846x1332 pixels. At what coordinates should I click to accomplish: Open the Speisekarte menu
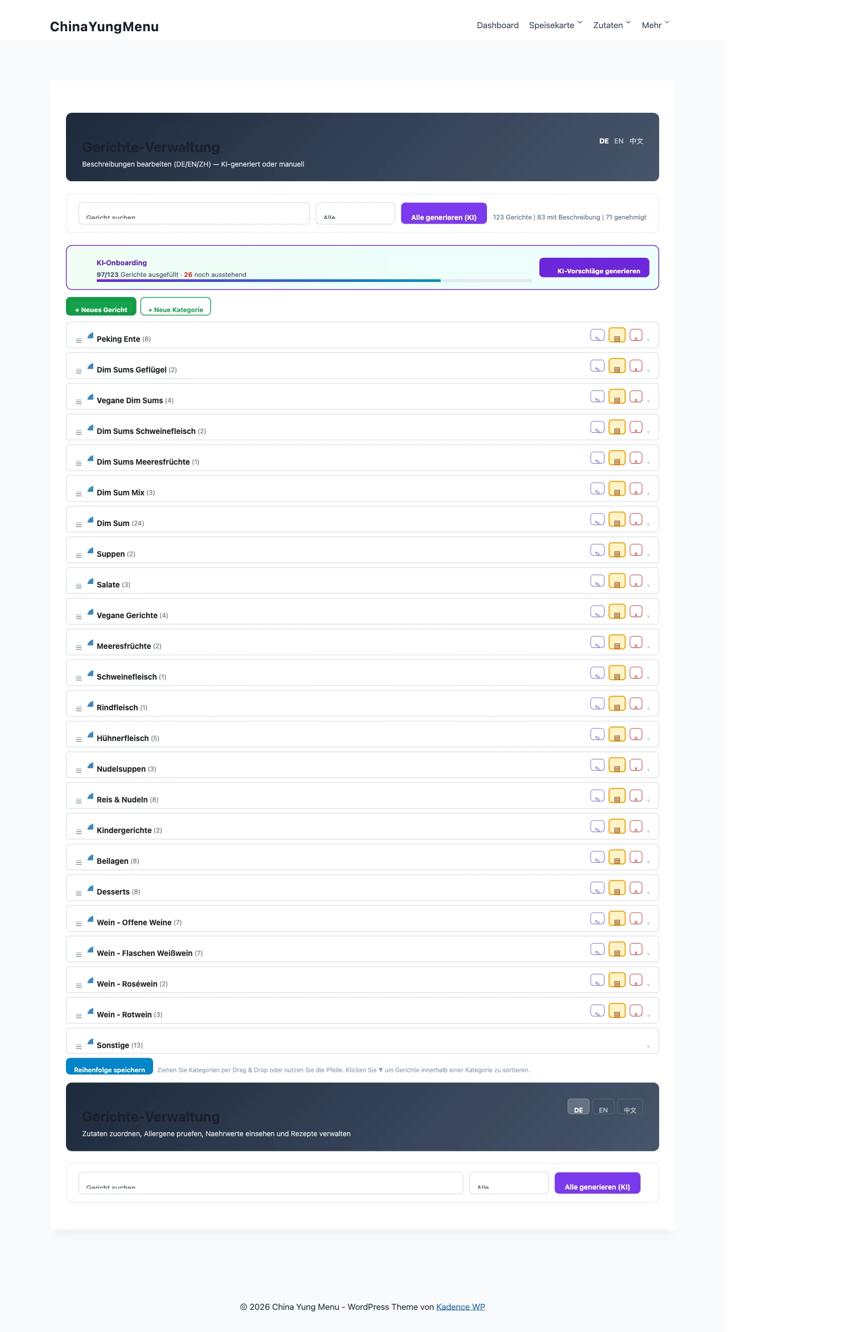(555, 26)
